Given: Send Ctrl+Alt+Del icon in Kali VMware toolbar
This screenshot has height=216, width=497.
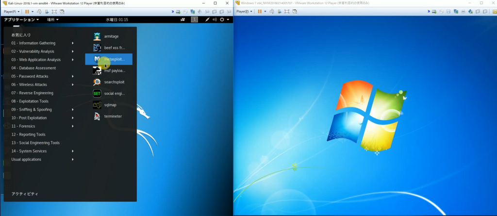Looking at the screenshot, I should 39,12.
